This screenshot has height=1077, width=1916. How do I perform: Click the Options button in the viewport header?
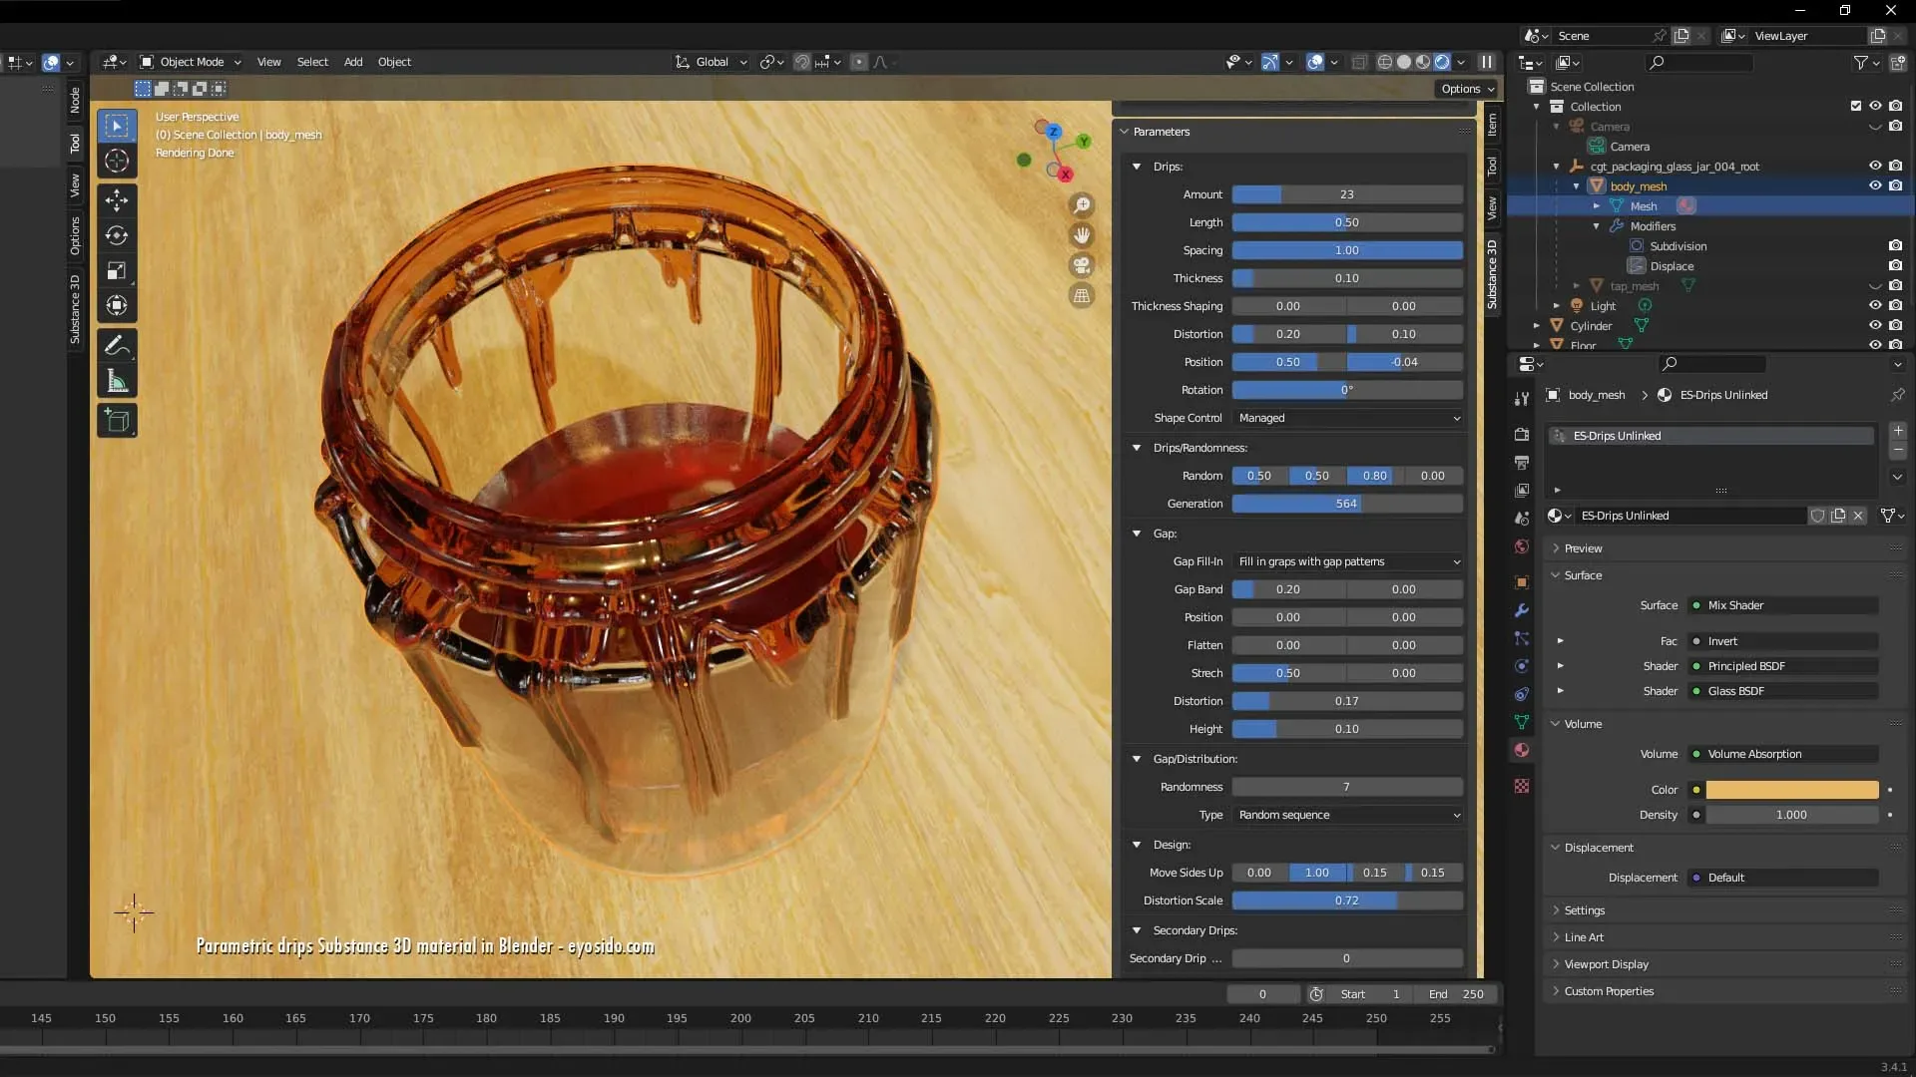click(x=1467, y=89)
